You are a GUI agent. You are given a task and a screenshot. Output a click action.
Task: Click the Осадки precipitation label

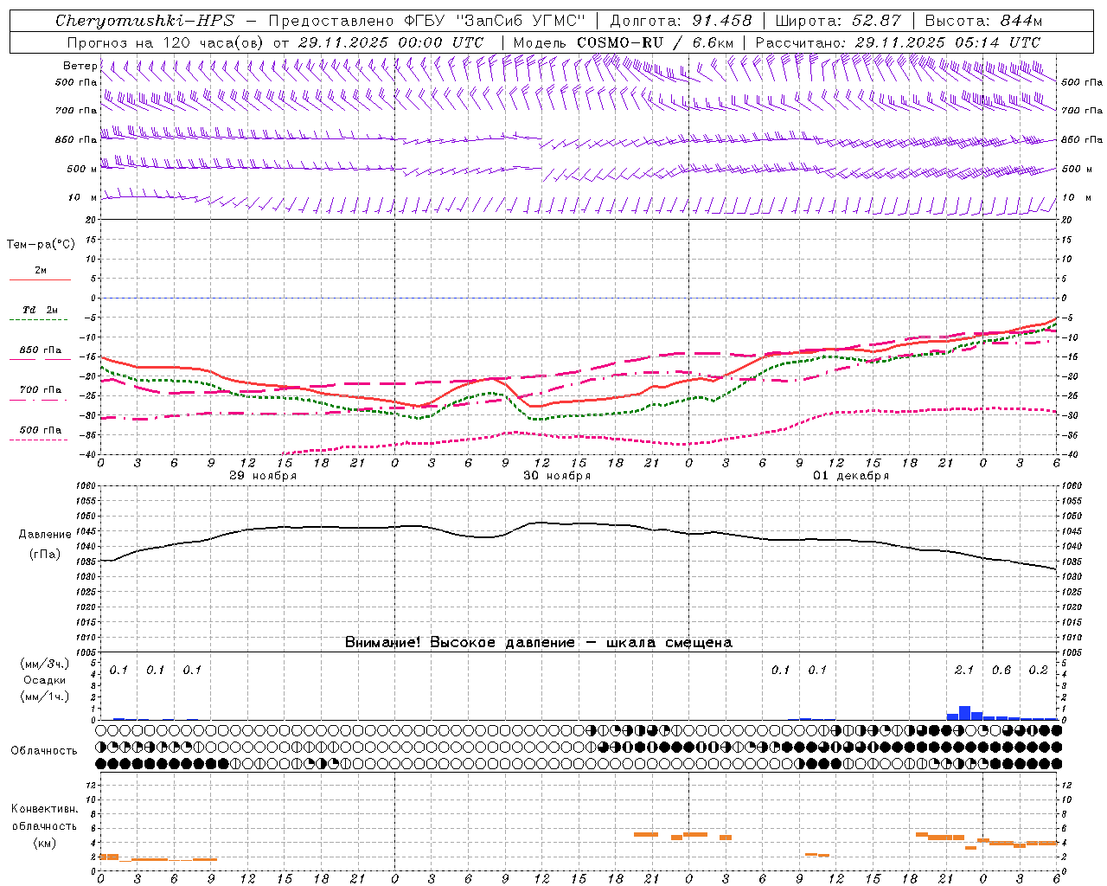[x=45, y=680]
